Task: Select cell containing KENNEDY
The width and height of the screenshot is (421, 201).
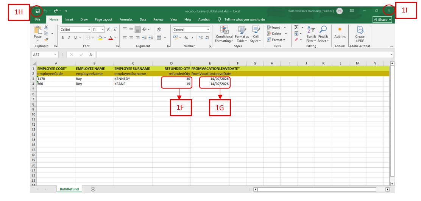Action: 133,79
